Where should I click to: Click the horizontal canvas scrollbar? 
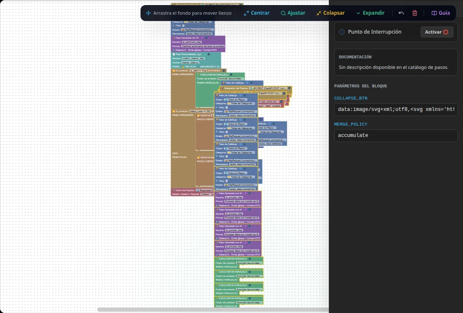(x=213, y=310)
